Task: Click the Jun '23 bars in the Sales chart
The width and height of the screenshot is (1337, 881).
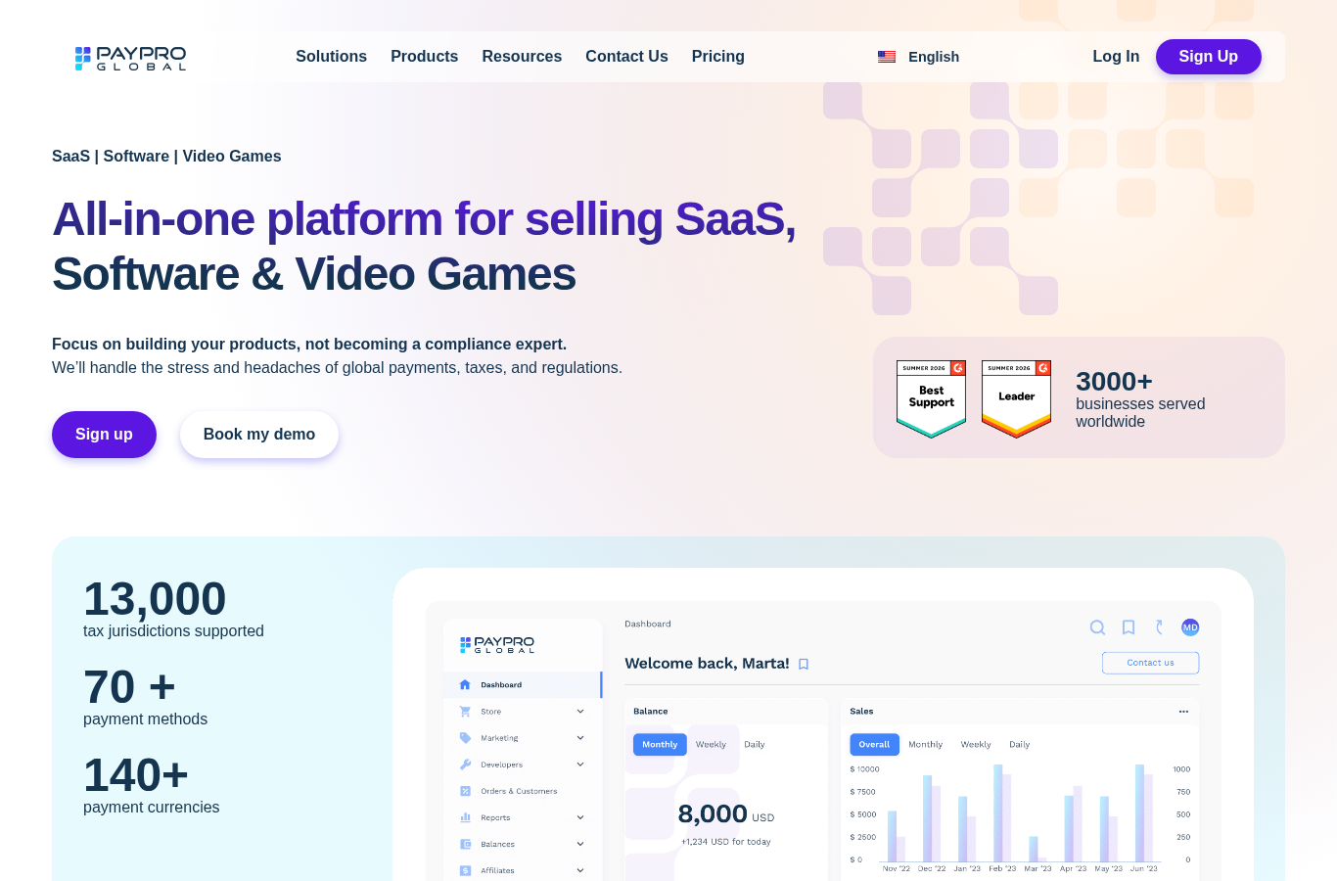Action: tap(1144, 812)
